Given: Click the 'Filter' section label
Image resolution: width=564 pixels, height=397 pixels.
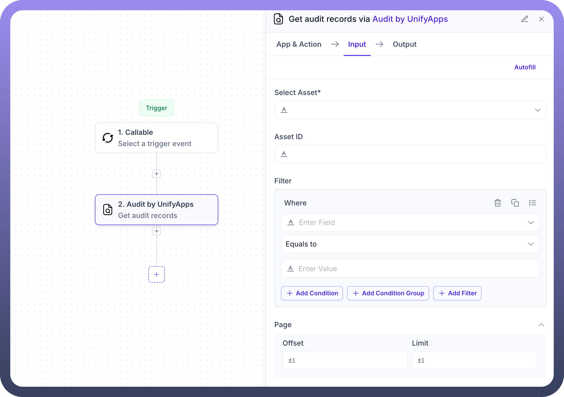Looking at the screenshot, I should click(283, 181).
